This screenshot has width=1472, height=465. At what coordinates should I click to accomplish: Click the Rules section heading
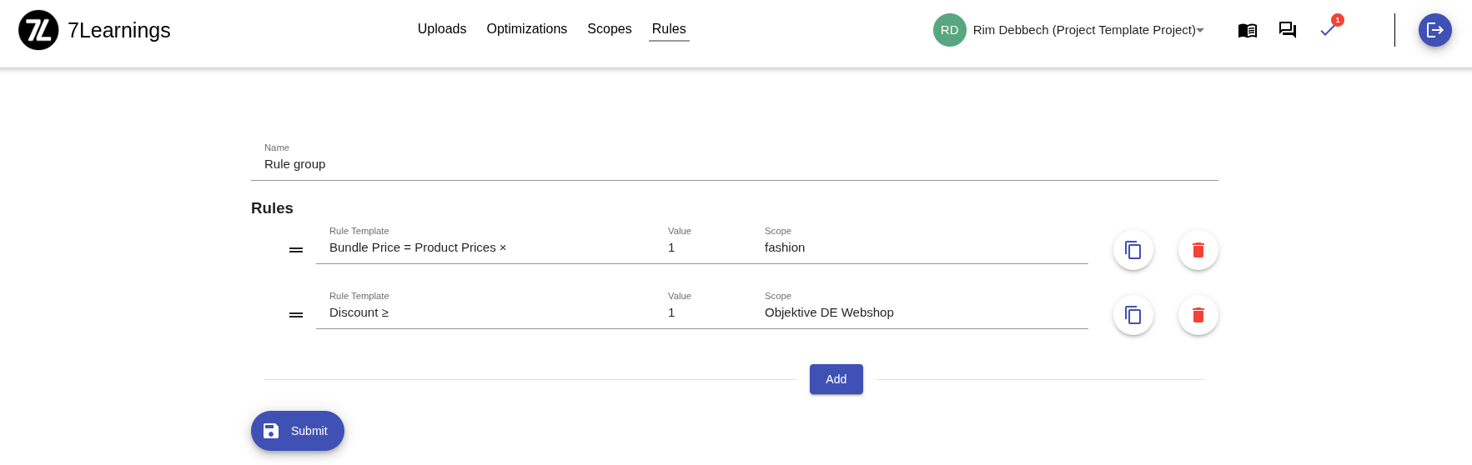click(272, 208)
